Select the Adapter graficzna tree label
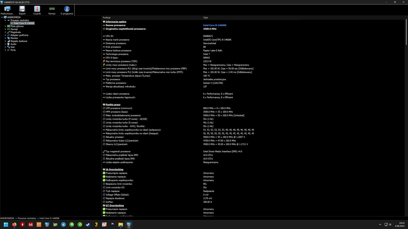The image size is (408, 229). [x=19, y=35]
